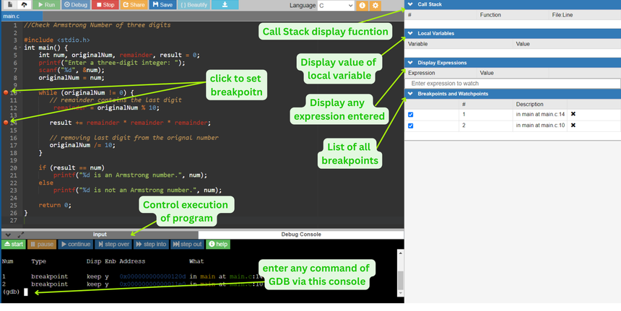This screenshot has height=311, width=621.
Task: Collapse the Breakpoints and Watchpoints panel
Action: point(410,94)
